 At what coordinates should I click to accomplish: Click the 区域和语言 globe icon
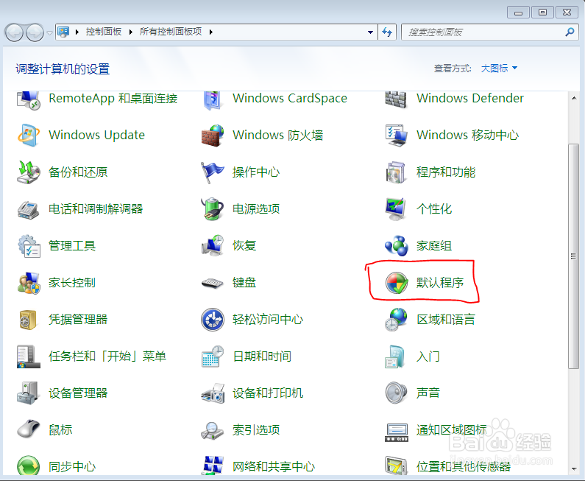tap(396, 320)
